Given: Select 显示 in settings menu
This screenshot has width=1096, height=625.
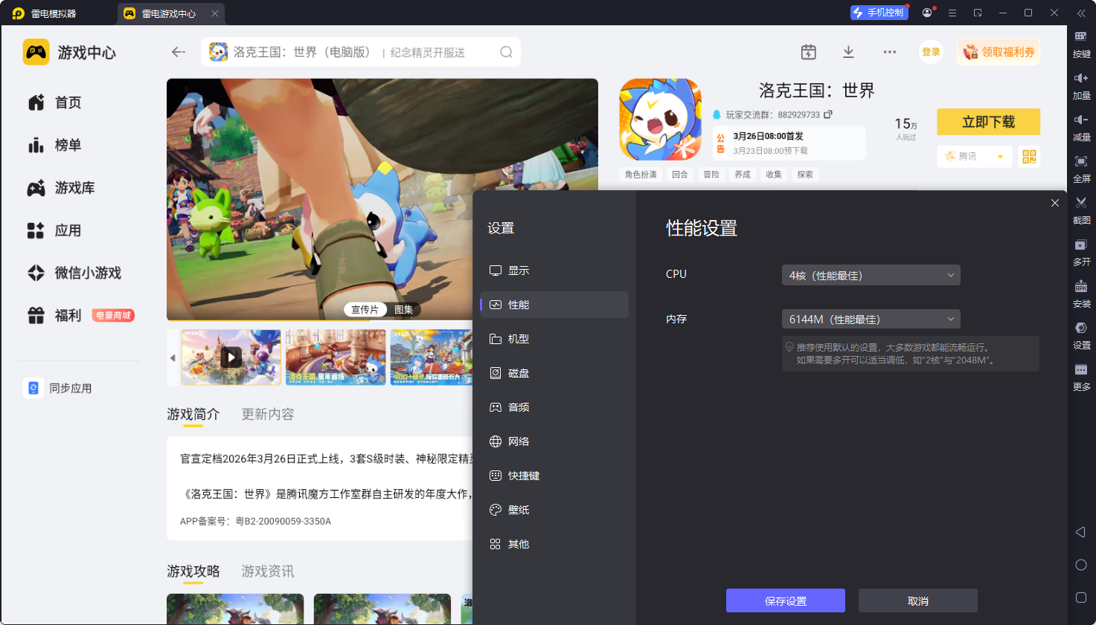Looking at the screenshot, I should (x=518, y=271).
